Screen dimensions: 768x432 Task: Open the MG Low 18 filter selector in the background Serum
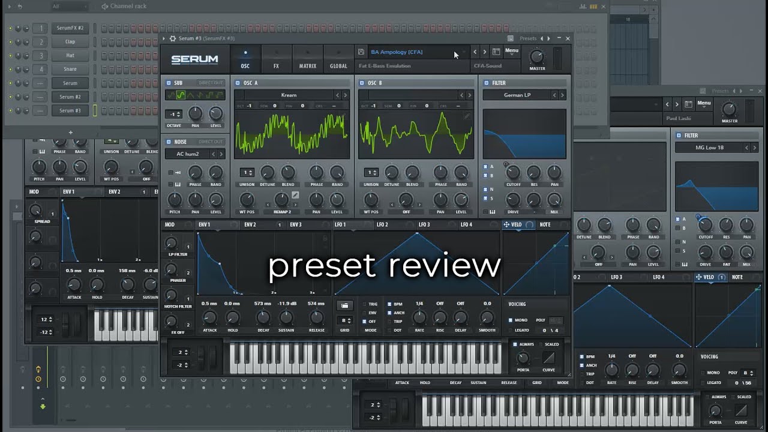coord(709,148)
